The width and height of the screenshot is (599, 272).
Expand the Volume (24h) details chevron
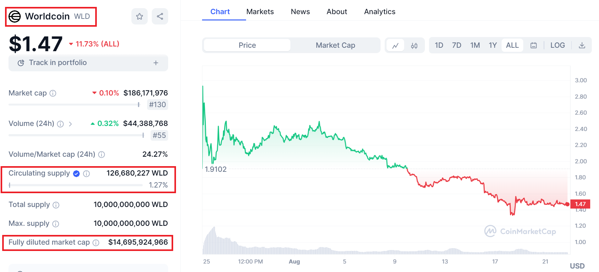(70, 124)
